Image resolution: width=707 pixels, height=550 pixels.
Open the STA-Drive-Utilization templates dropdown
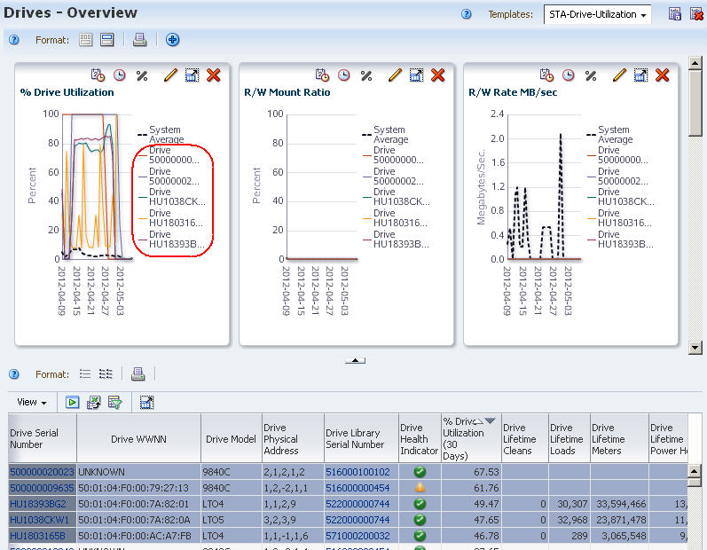[x=597, y=14]
